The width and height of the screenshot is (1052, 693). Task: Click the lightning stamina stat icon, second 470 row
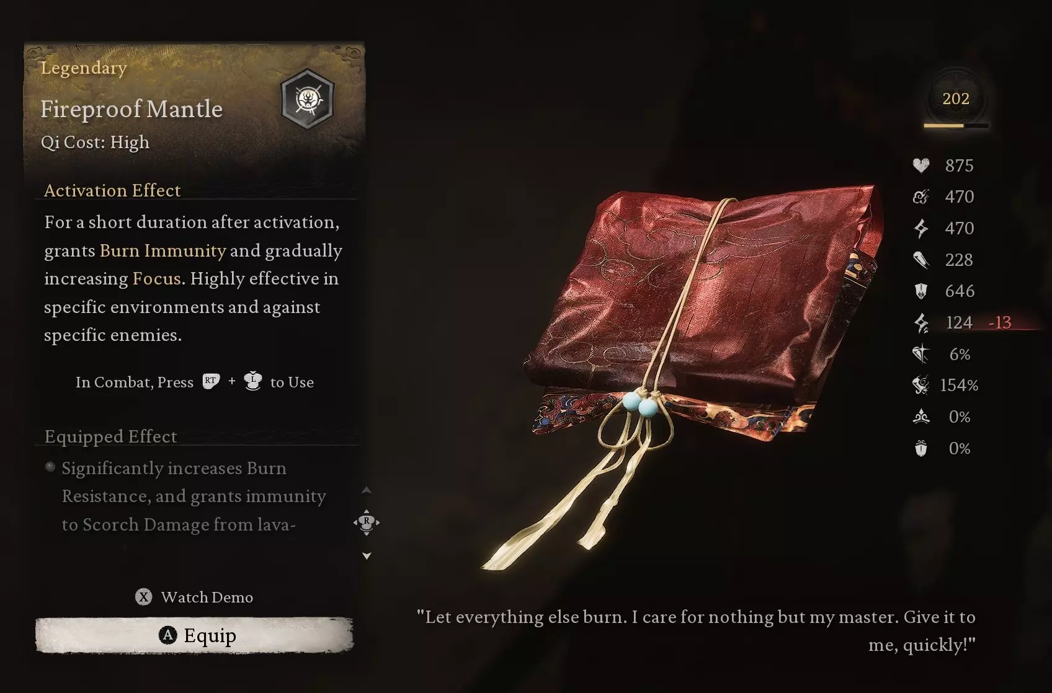point(921,228)
